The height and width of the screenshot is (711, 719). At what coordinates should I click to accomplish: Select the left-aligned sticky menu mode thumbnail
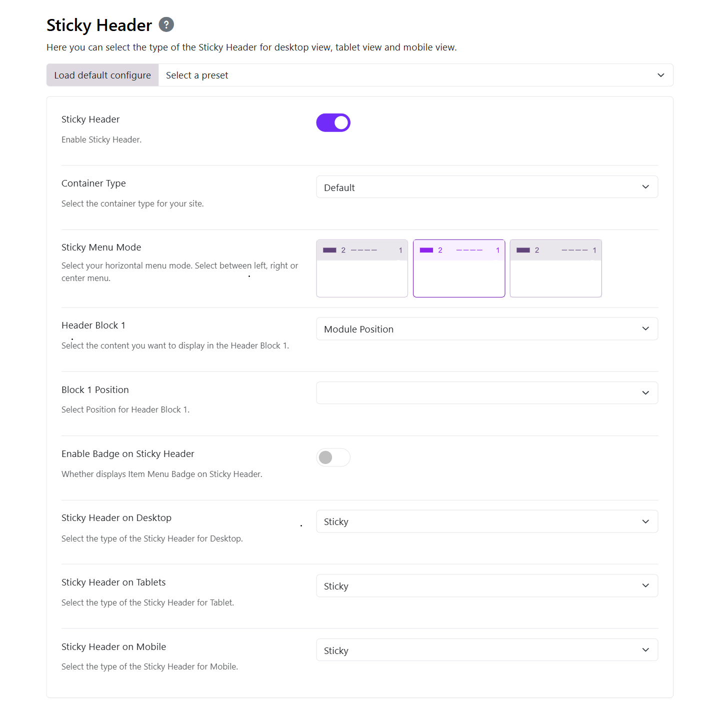pyautogui.click(x=362, y=268)
